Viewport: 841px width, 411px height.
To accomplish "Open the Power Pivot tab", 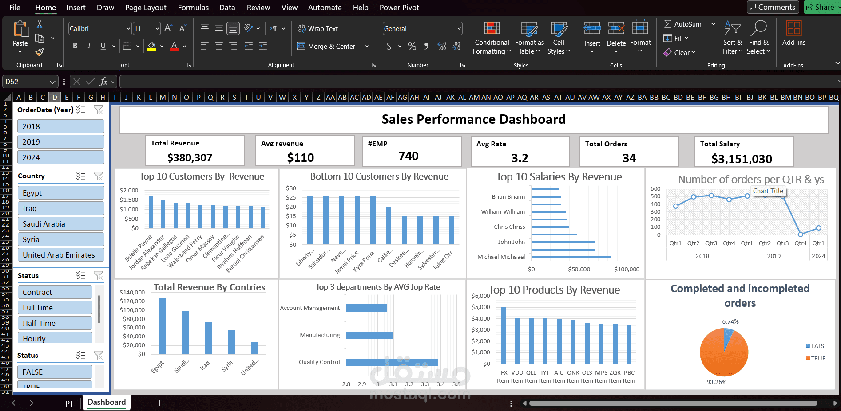I will tap(399, 8).
